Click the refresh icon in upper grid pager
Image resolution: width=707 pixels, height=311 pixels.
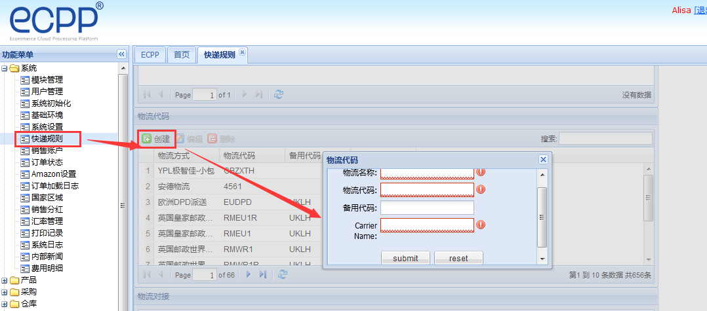279,94
